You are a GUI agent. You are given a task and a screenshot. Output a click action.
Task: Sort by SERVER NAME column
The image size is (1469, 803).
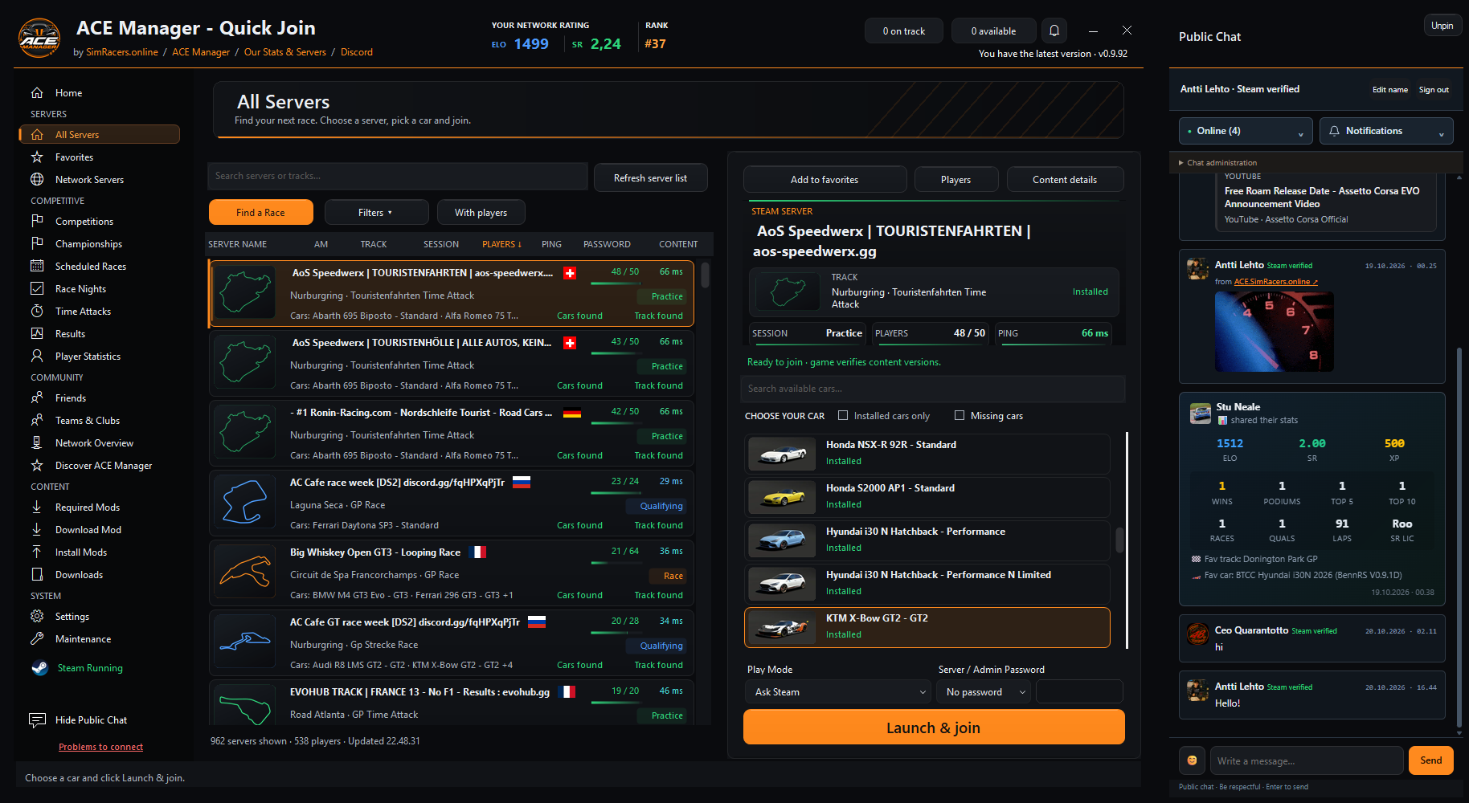coord(237,244)
